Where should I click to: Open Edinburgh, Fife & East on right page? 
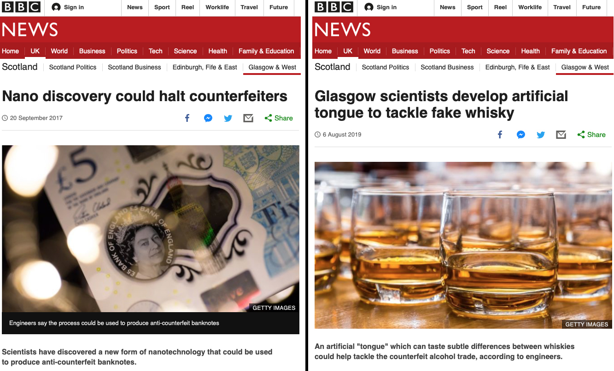517,67
